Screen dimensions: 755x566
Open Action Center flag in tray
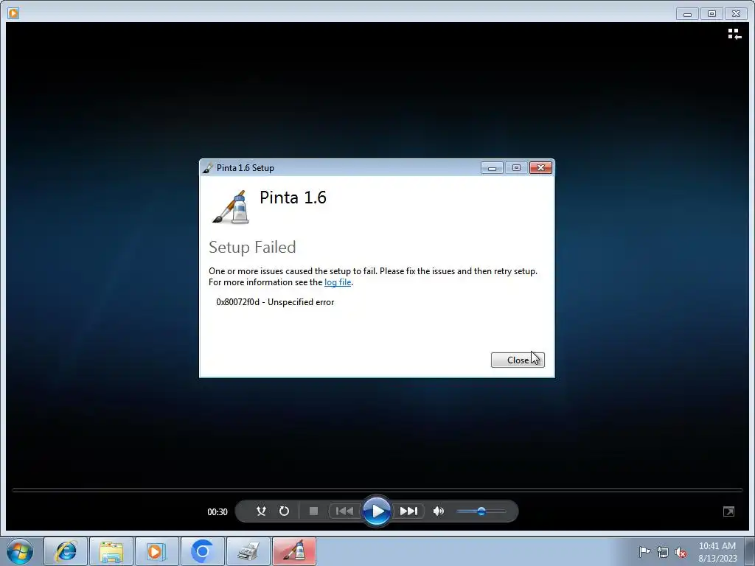pos(644,551)
